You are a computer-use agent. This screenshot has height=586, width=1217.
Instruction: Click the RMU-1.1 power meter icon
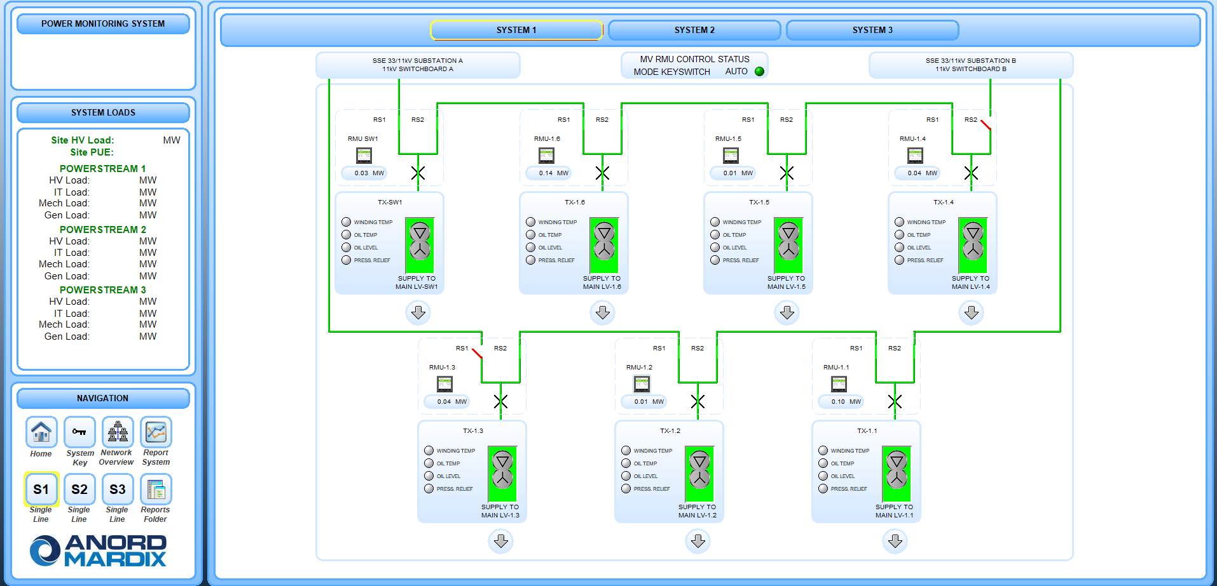[839, 383]
